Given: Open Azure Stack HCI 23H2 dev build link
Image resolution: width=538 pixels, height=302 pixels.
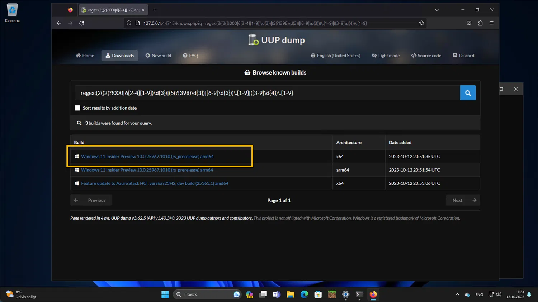Looking at the screenshot, I should (x=155, y=183).
